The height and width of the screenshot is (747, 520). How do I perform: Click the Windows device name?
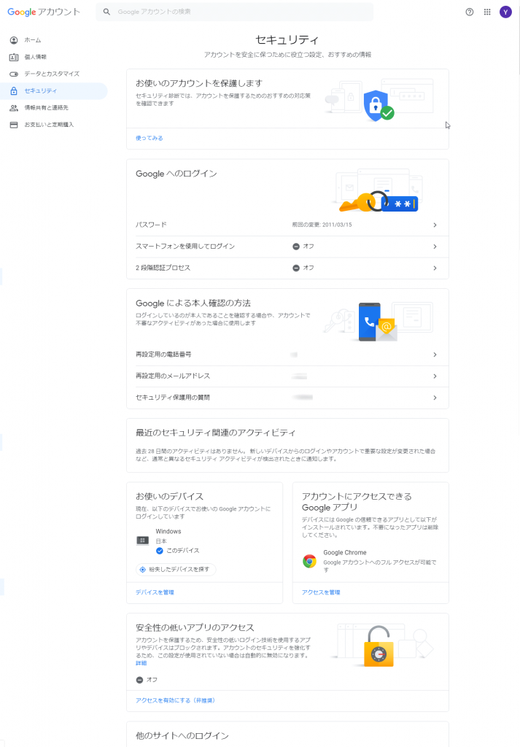pyautogui.click(x=168, y=532)
